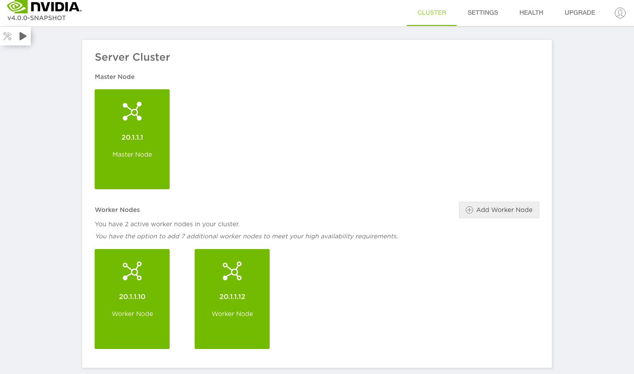Screen dimensions: 634x374
Task: Click worker node card 20.1.1.10
Action: (132, 299)
